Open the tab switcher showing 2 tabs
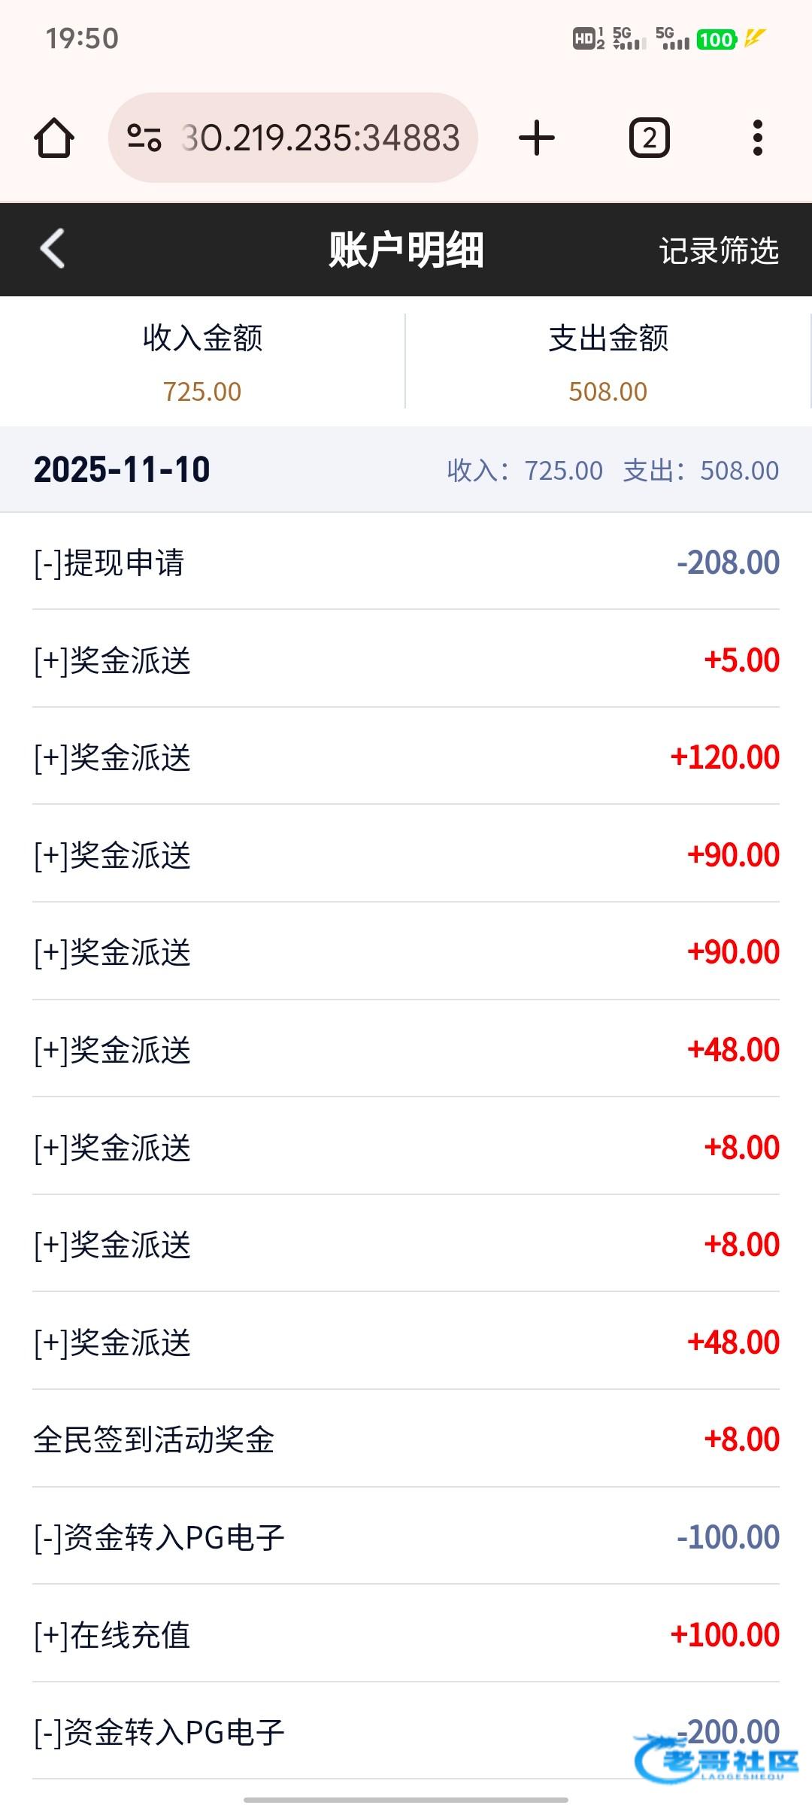 649,138
